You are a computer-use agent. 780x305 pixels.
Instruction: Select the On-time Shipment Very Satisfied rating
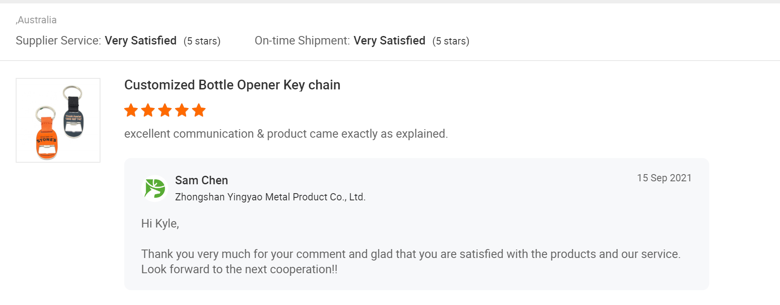click(x=390, y=41)
